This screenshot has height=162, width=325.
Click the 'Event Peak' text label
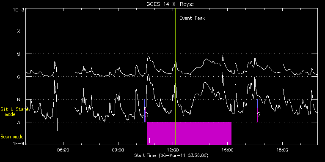click(192, 18)
